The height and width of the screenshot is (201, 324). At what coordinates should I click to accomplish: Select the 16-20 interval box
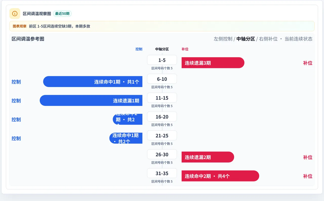(162, 117)
